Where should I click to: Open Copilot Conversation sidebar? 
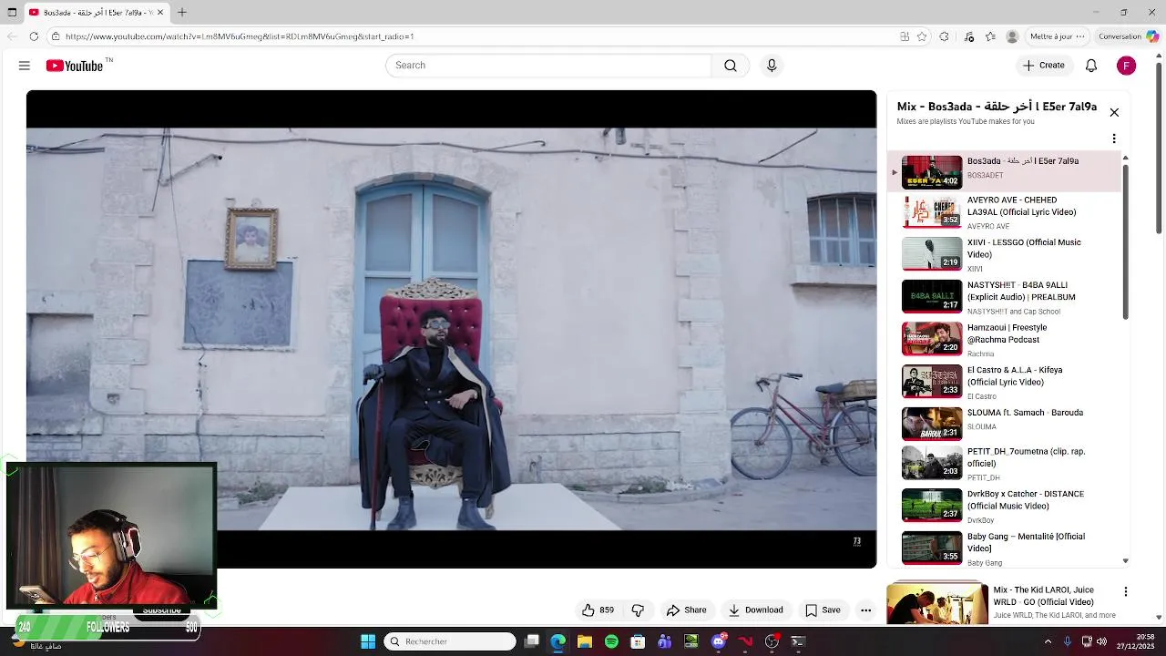(x=1128, y=36)
